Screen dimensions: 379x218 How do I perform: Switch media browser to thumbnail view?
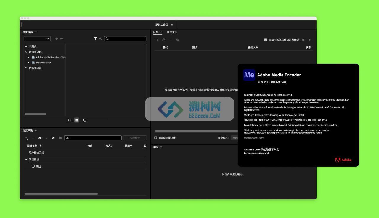[77, 120]
